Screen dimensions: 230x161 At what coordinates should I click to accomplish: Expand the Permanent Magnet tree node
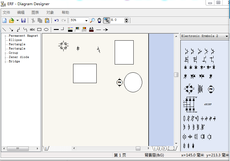pyautogui.click(x=5, y=36)
